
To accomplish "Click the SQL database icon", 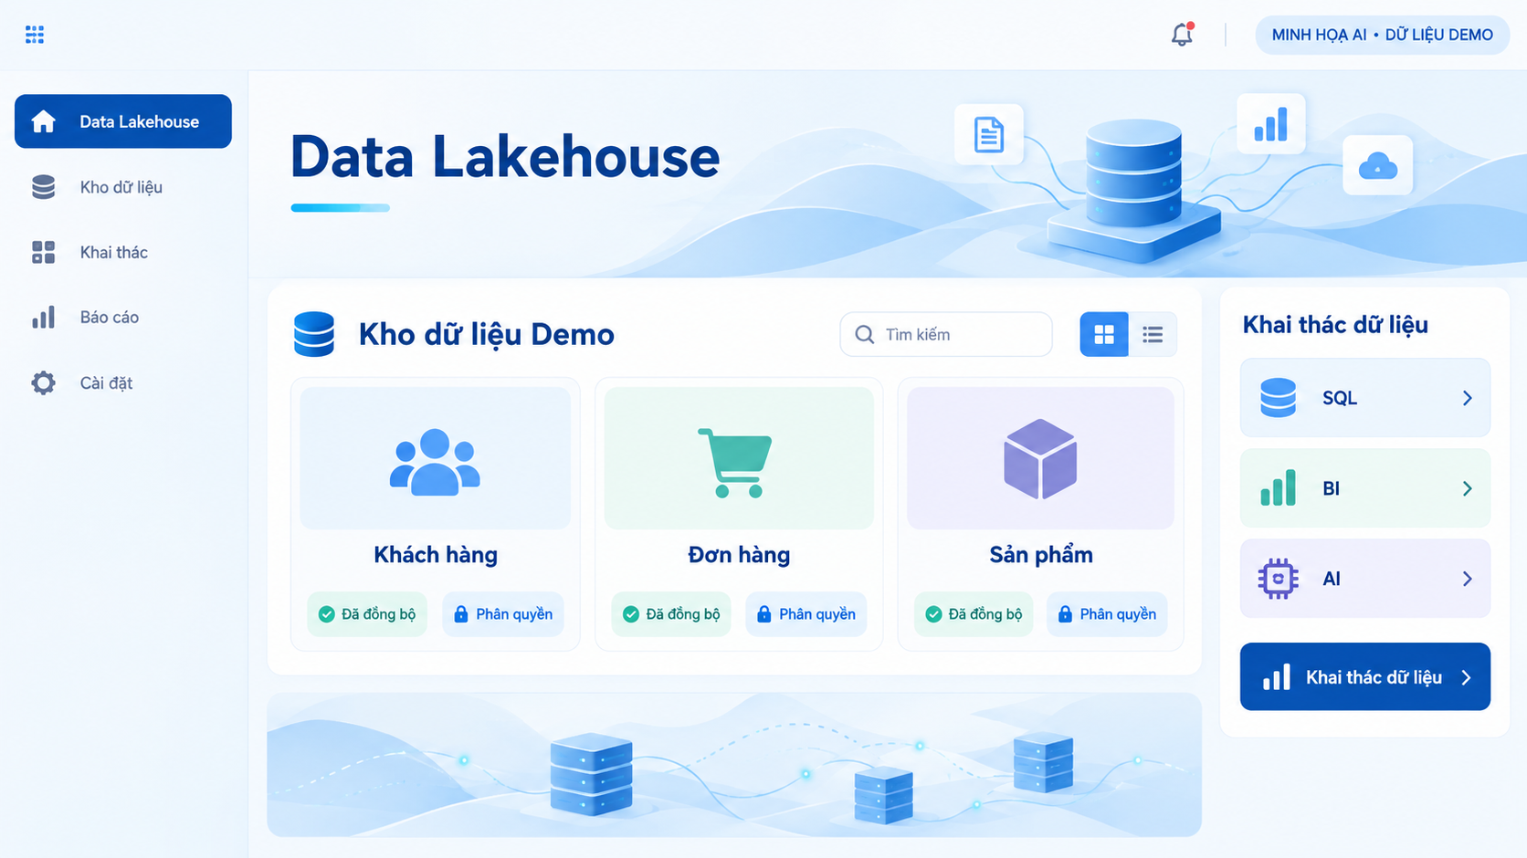I will click(x=1278, y=398).
